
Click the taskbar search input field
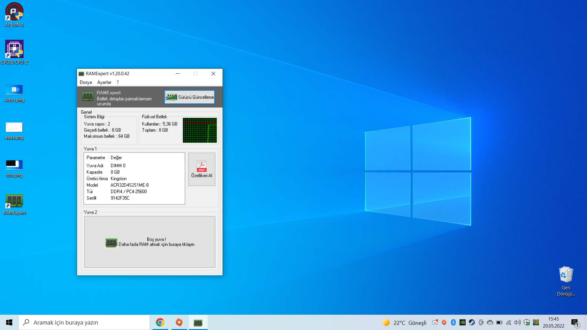point(89,322)
